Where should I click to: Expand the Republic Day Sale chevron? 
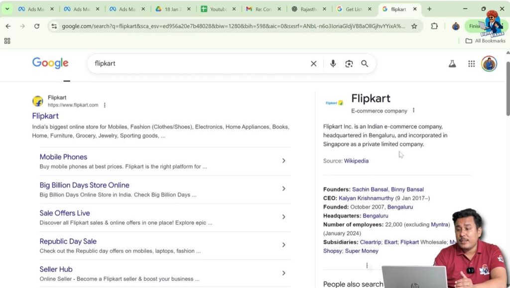(x=284, y=245)
